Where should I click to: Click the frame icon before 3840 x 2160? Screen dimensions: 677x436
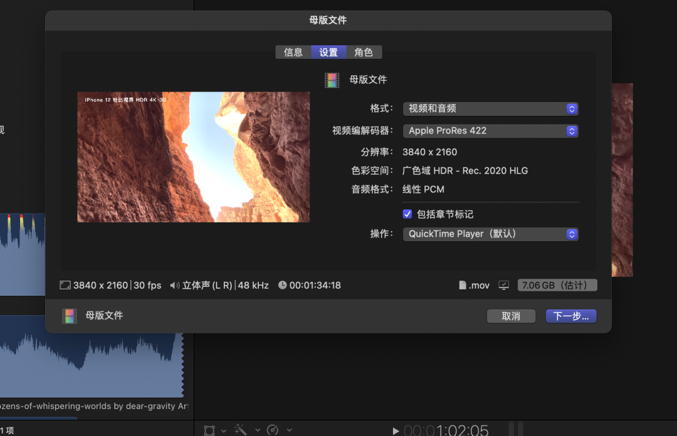pos(65,285)
